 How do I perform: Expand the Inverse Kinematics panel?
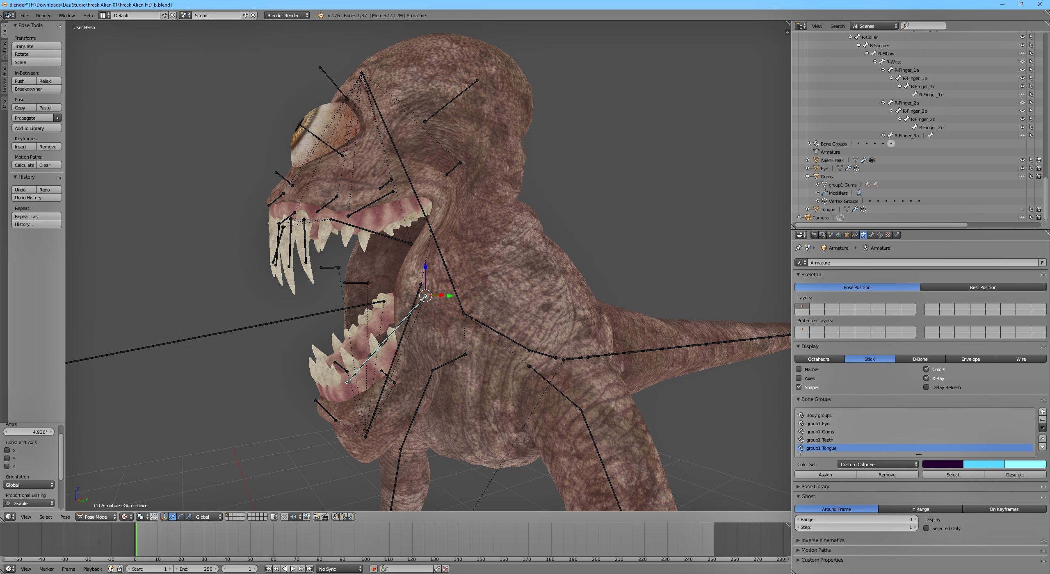pos(822,540)
